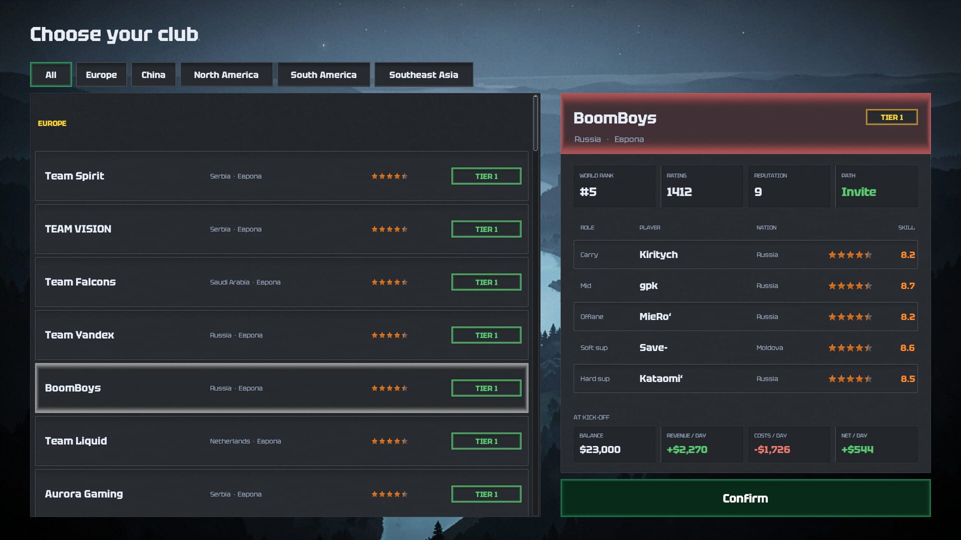Screen dimensions: 961x540
Task: Select the All region tab
Action: (x=51, y=74)
